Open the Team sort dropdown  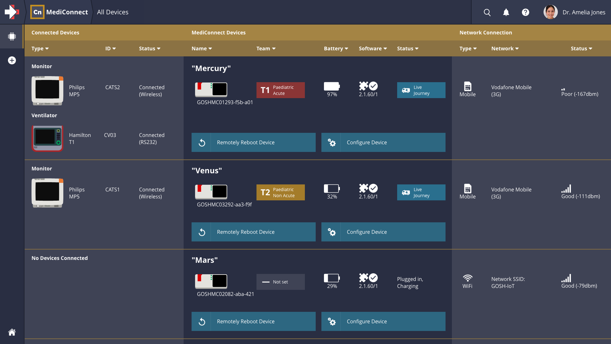pyautogui.click(x=266, y=48)
